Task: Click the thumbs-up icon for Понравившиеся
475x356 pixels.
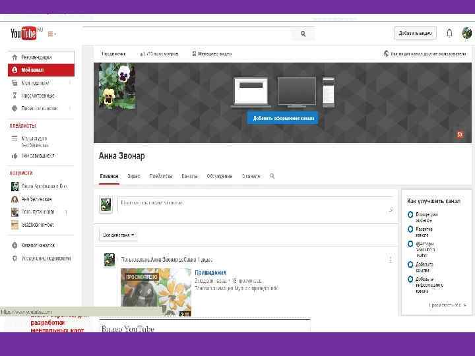Action: [15, 156]
